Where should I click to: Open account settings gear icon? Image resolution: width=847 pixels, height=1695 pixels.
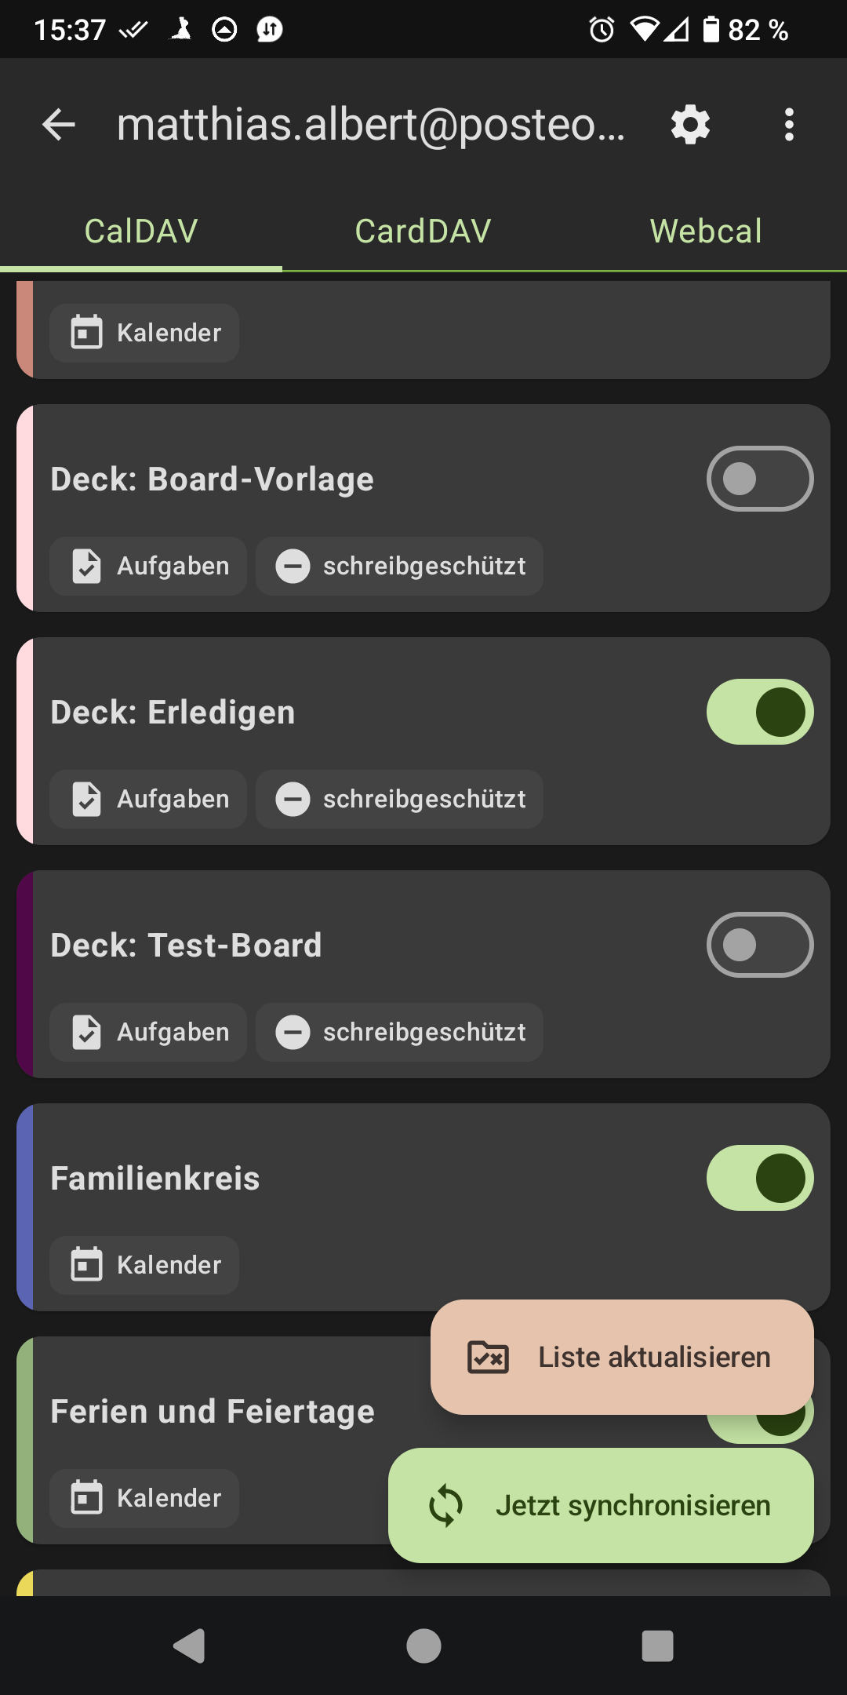point(690,125)
